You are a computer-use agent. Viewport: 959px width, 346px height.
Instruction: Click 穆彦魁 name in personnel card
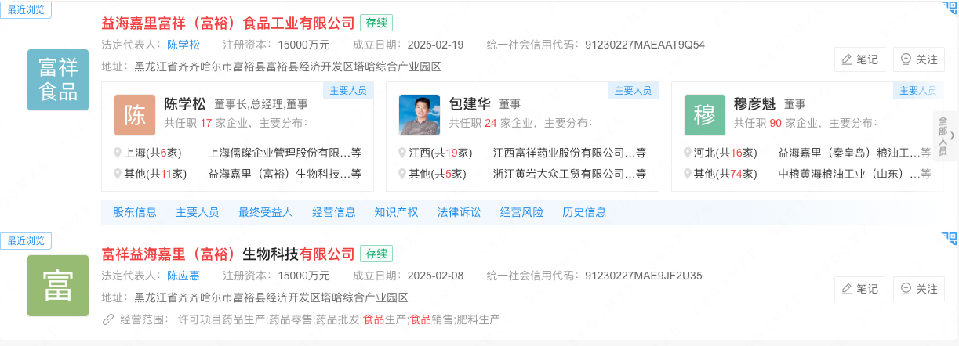(x=755, y=103)
